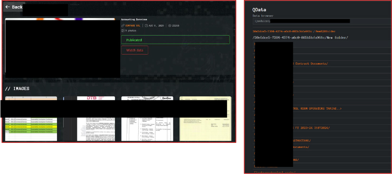Image resolution: width=392 pixels, height=174 pixels.
Task: Open the spreadsheet thumbnail with green and yellow rows
Action: point(31,119)
